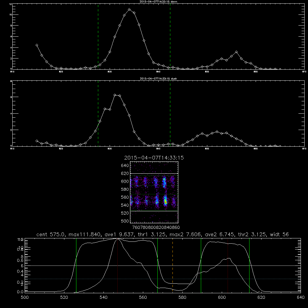Click the orange dashed center line at 575
The width and height of the screenshot is (308, 308).
pos(173,265)
